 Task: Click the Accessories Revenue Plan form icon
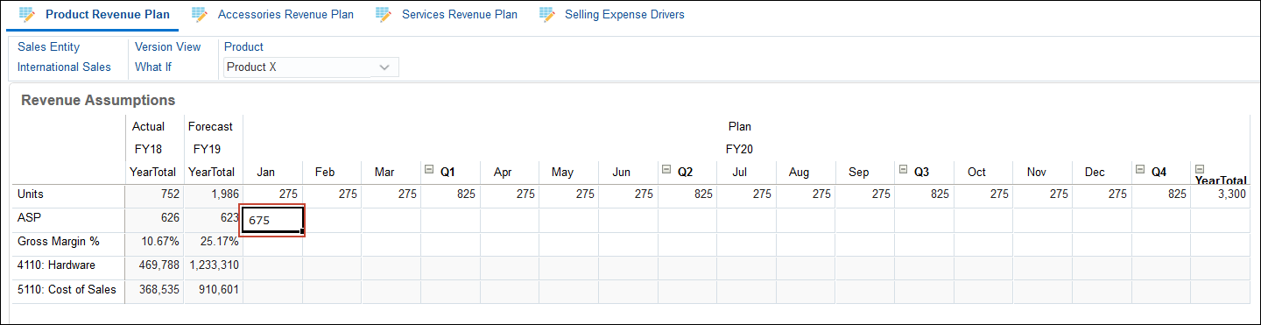pos(200,15)
